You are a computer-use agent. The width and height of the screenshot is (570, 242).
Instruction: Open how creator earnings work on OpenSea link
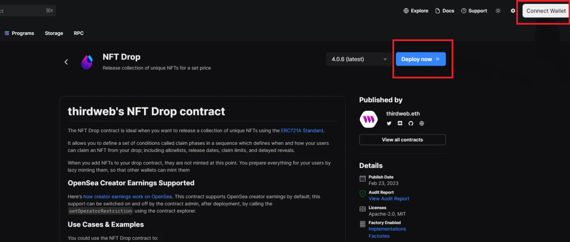tap(128, 196)
